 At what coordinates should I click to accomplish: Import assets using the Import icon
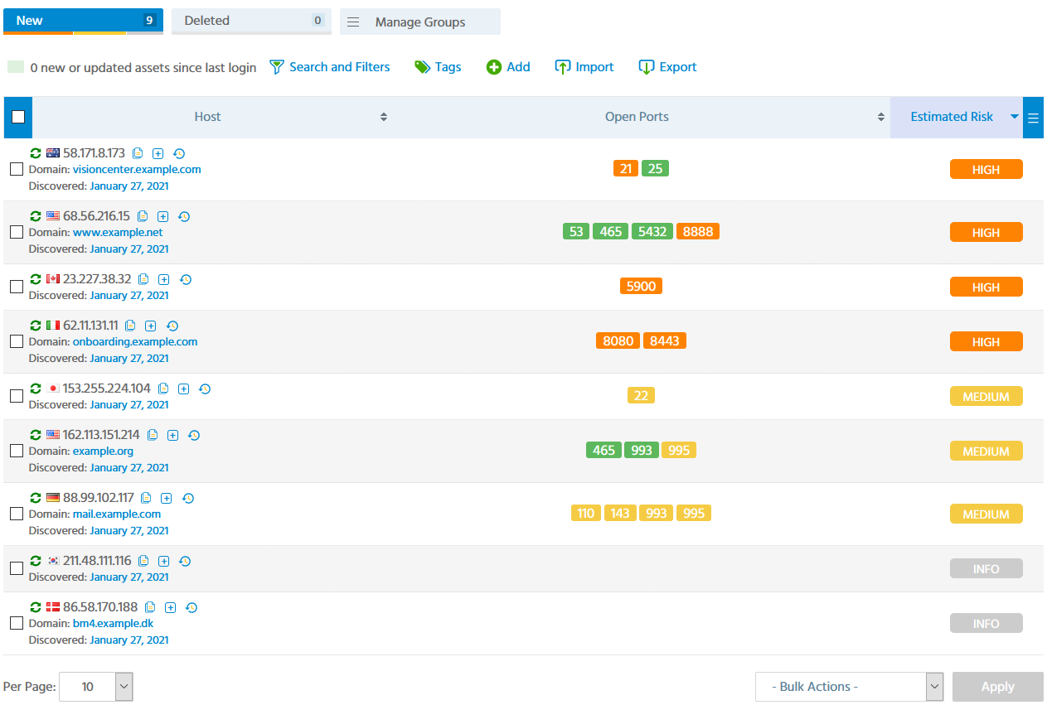(x=584, y=67)
